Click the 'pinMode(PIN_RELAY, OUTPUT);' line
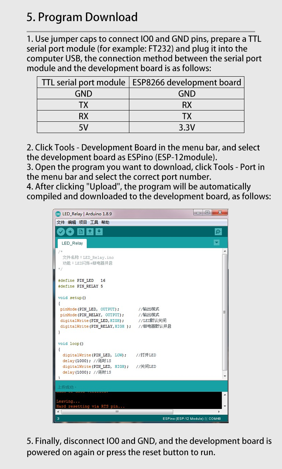The height and width of the screenshot is (469, 282). (x=92, y=315)
